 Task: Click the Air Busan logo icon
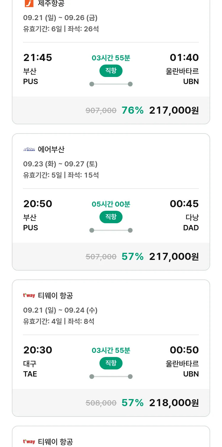pyautogui.click(x=29, y=149)
